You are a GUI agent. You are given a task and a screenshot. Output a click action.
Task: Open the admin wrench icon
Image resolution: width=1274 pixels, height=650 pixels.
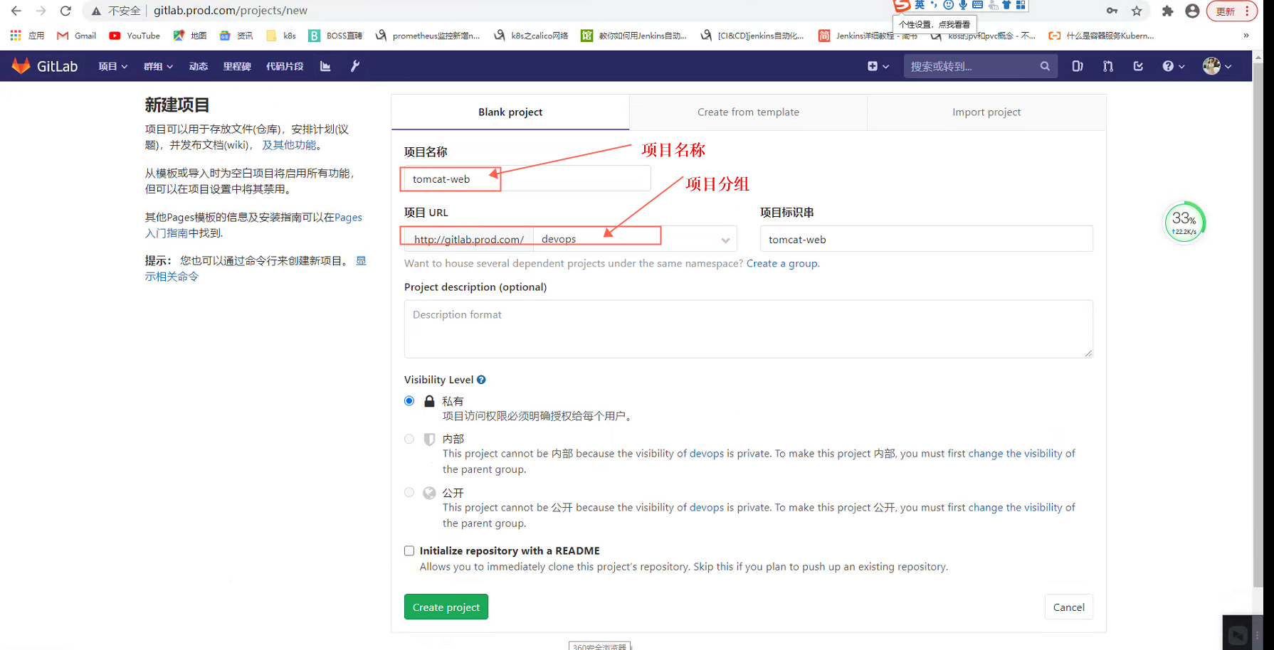pyautogui.click(x=354, y=66)
